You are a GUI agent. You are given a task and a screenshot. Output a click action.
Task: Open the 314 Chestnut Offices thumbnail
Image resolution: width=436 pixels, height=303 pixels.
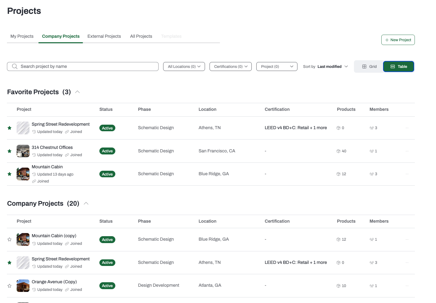(x=23, y=151)
